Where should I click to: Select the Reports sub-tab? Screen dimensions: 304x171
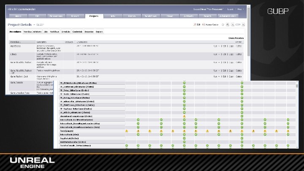99,32
